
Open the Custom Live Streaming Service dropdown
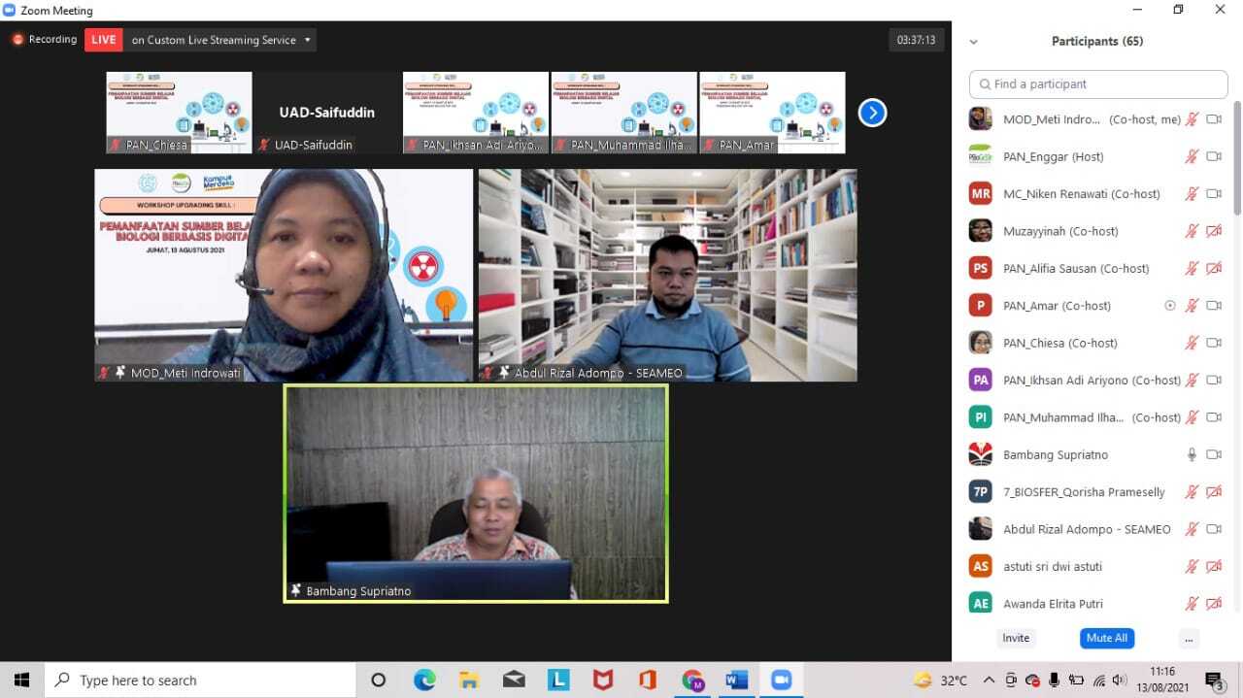[x=308, y=40]
